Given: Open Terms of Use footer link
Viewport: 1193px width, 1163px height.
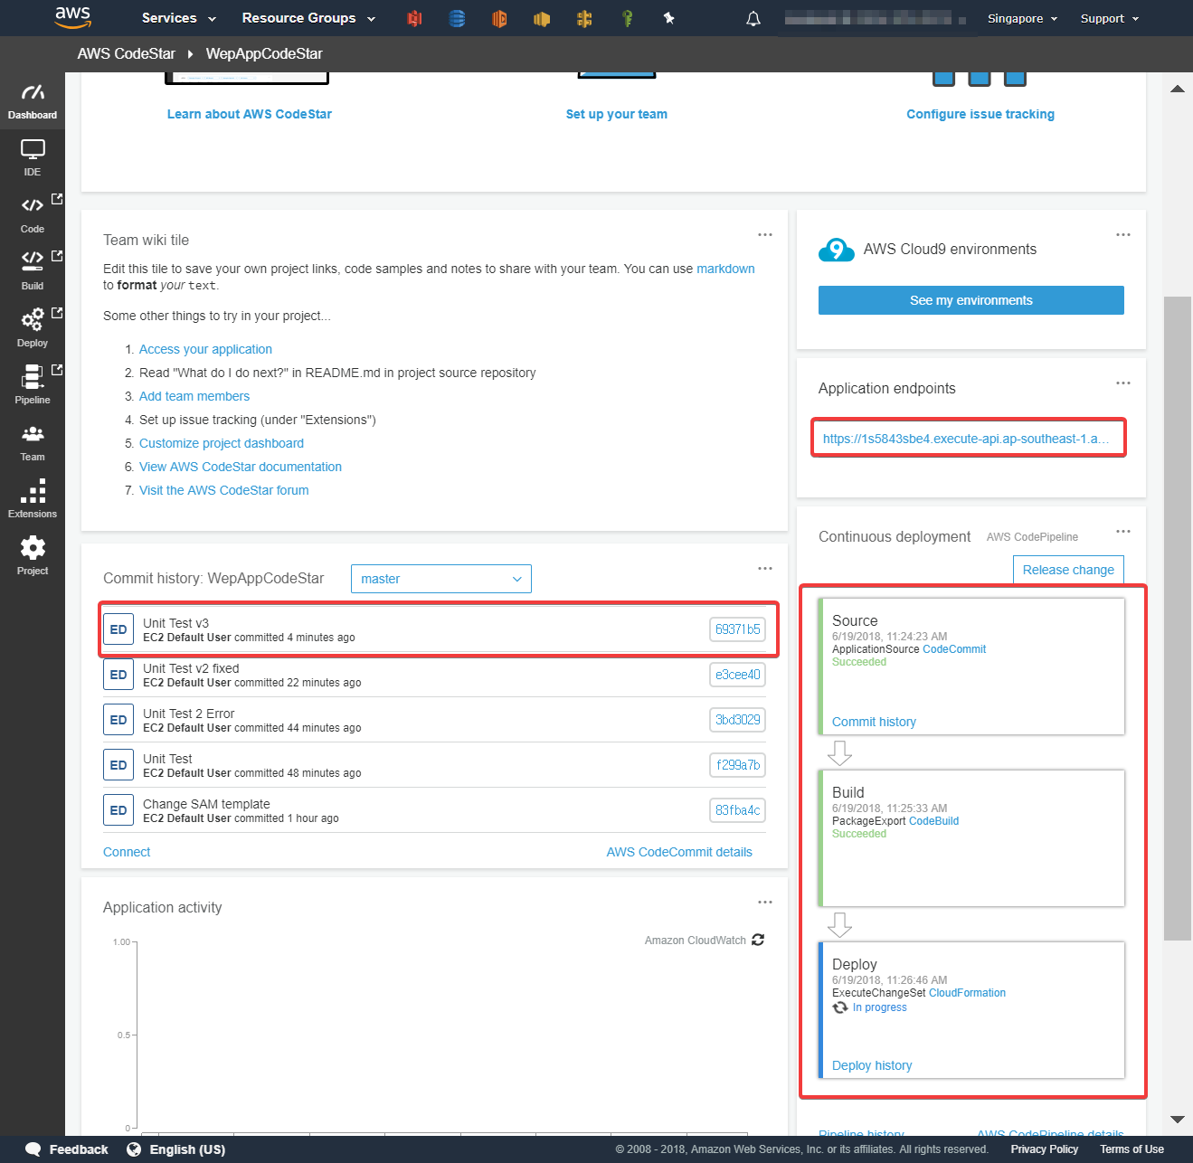Looking at the screenshot, I should coord(1132,1149).
